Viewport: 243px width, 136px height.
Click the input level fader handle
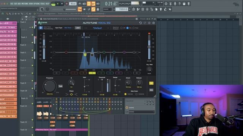click(x=44, y=47)
